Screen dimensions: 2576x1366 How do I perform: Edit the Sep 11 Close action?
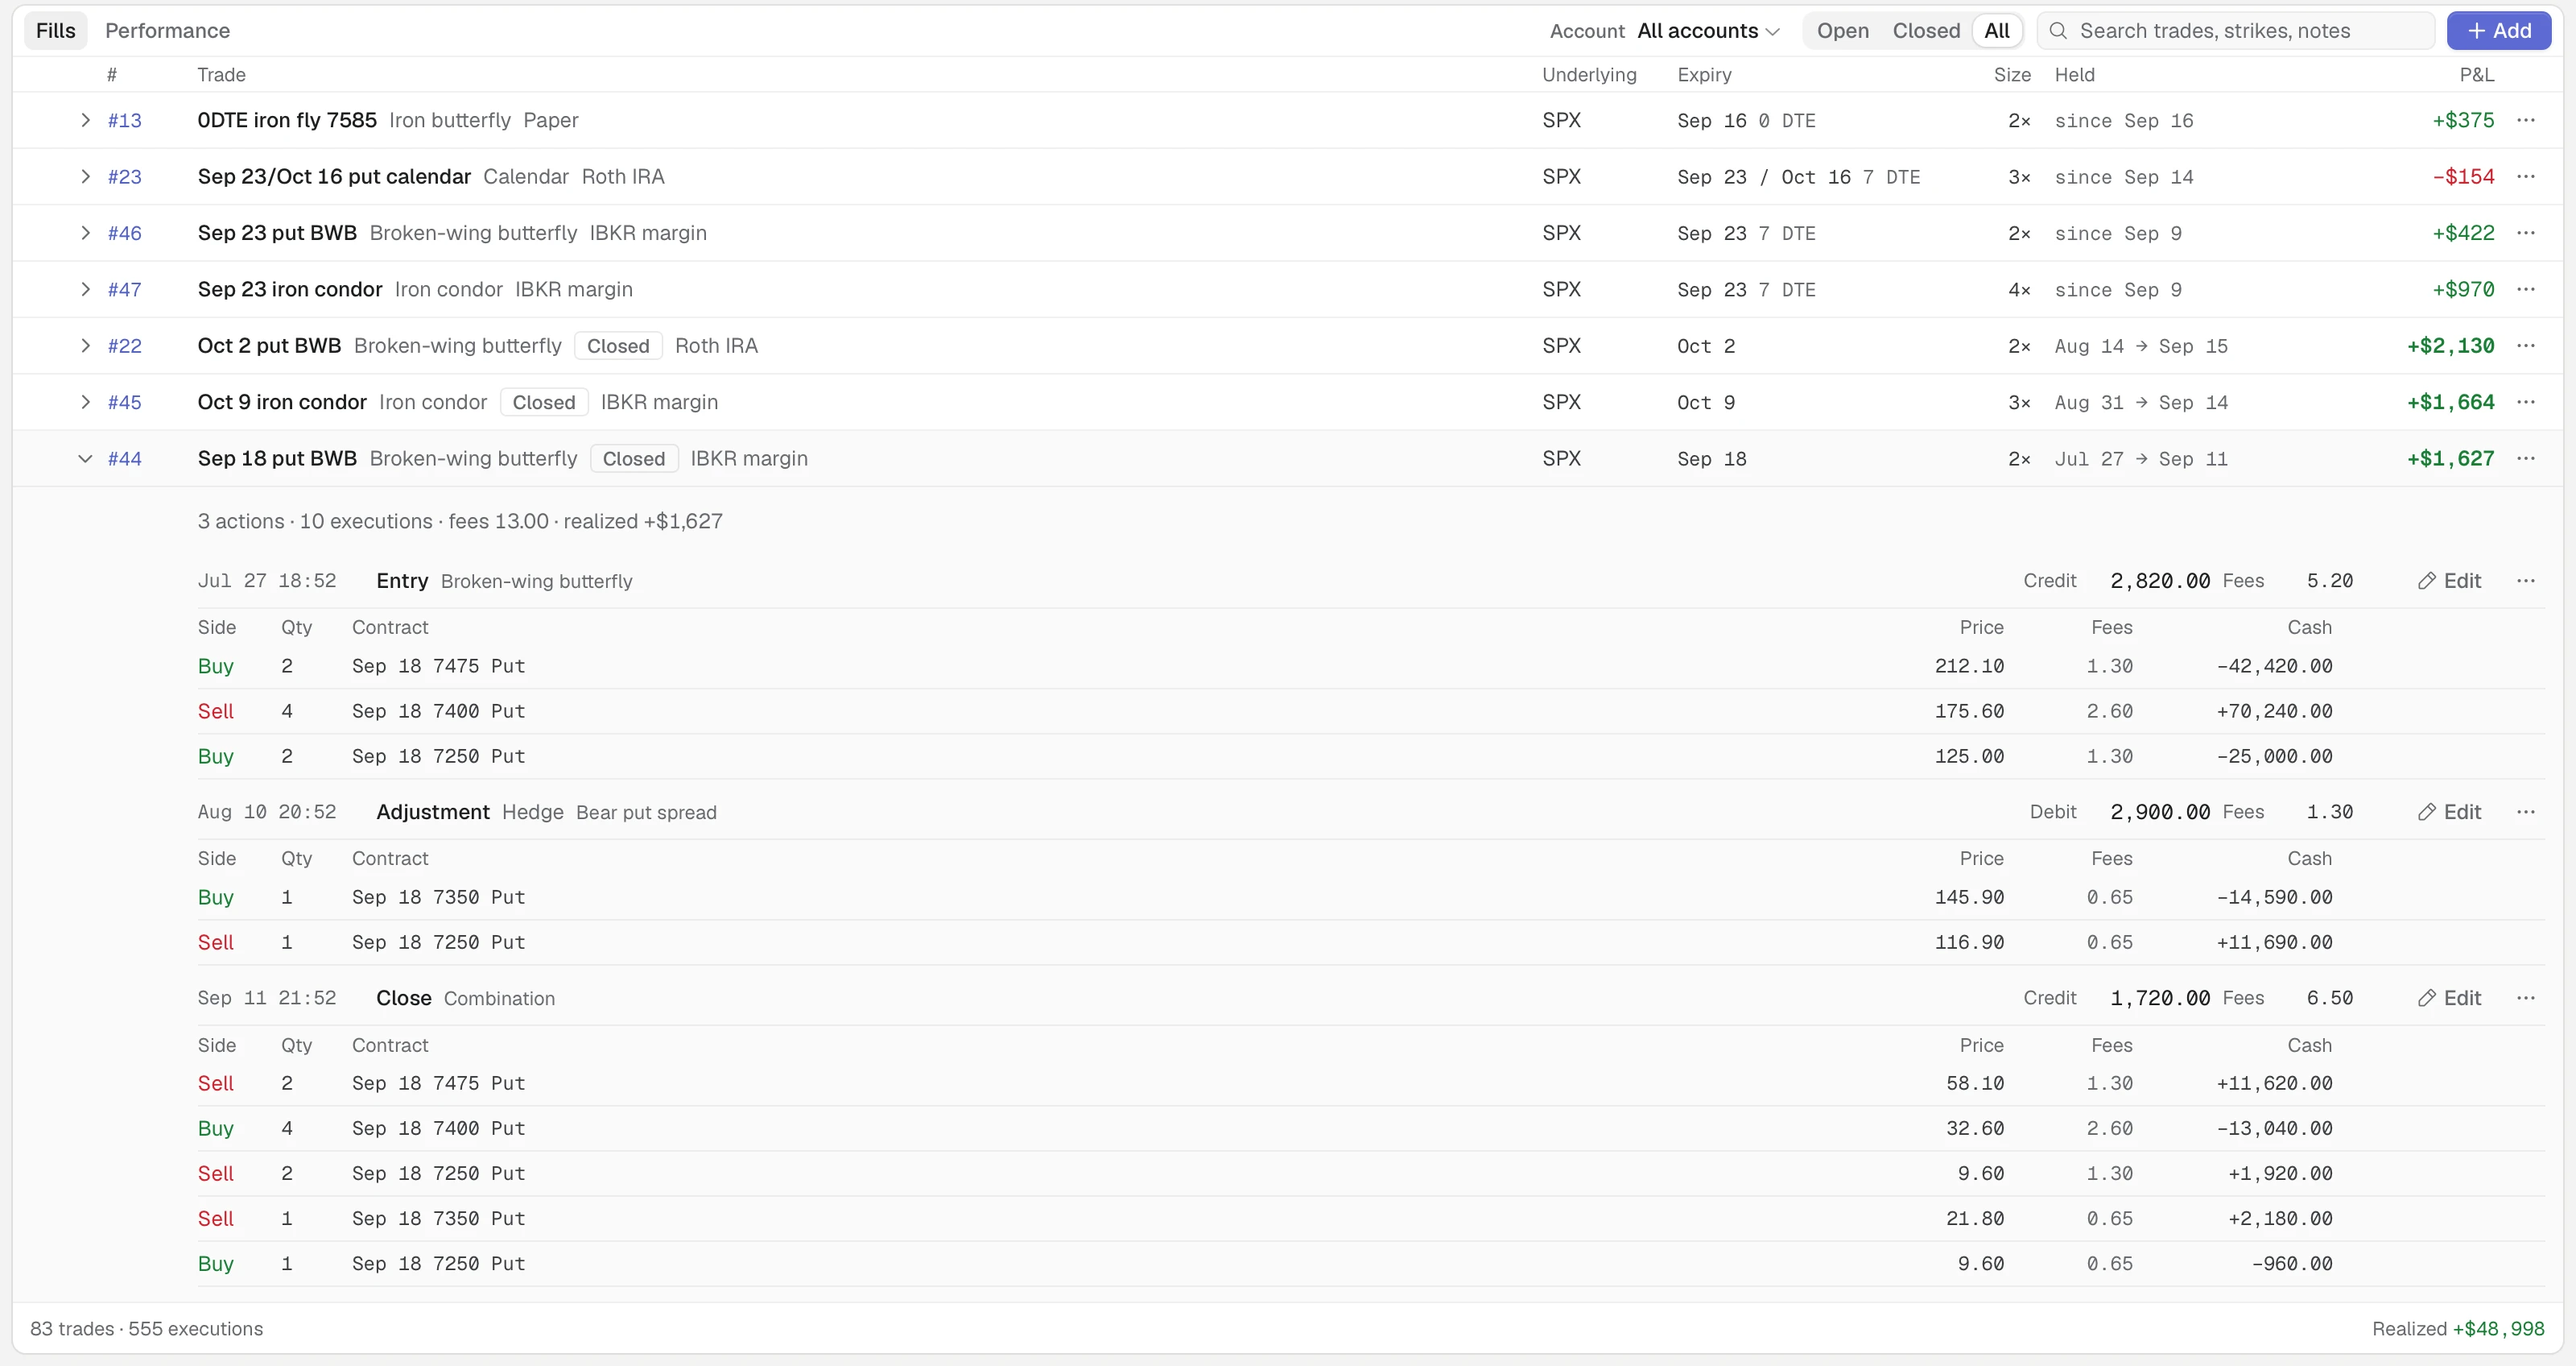pos(2449,998)
